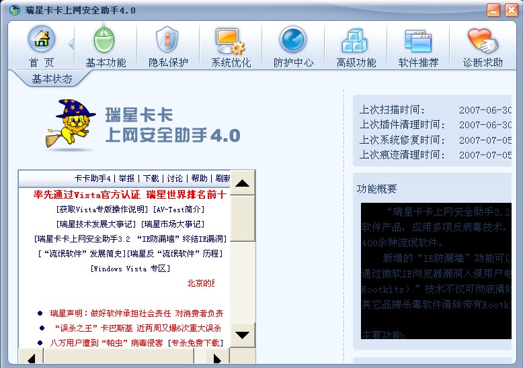Open 瑞星反"流氓软件"历程 link
The height and width of the screenshot is (368, 523).
coord(175,254)
